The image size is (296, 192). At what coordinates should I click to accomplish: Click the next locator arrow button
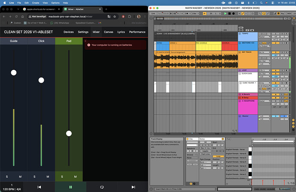pos(242,30)
